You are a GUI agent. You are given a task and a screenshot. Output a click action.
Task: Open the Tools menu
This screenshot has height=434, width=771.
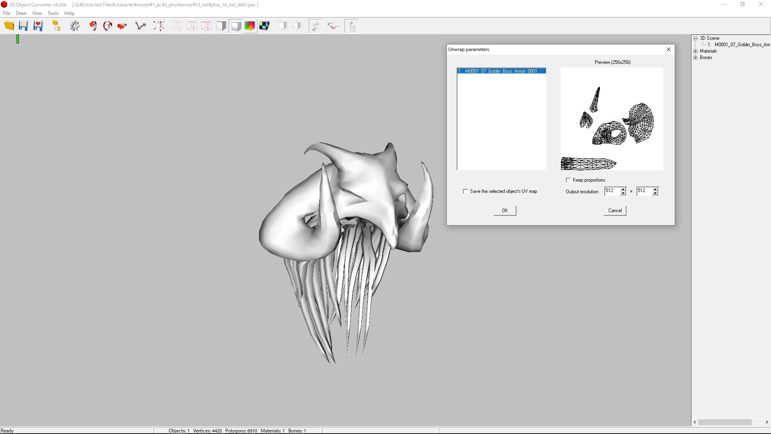click(x=53, y=13)
